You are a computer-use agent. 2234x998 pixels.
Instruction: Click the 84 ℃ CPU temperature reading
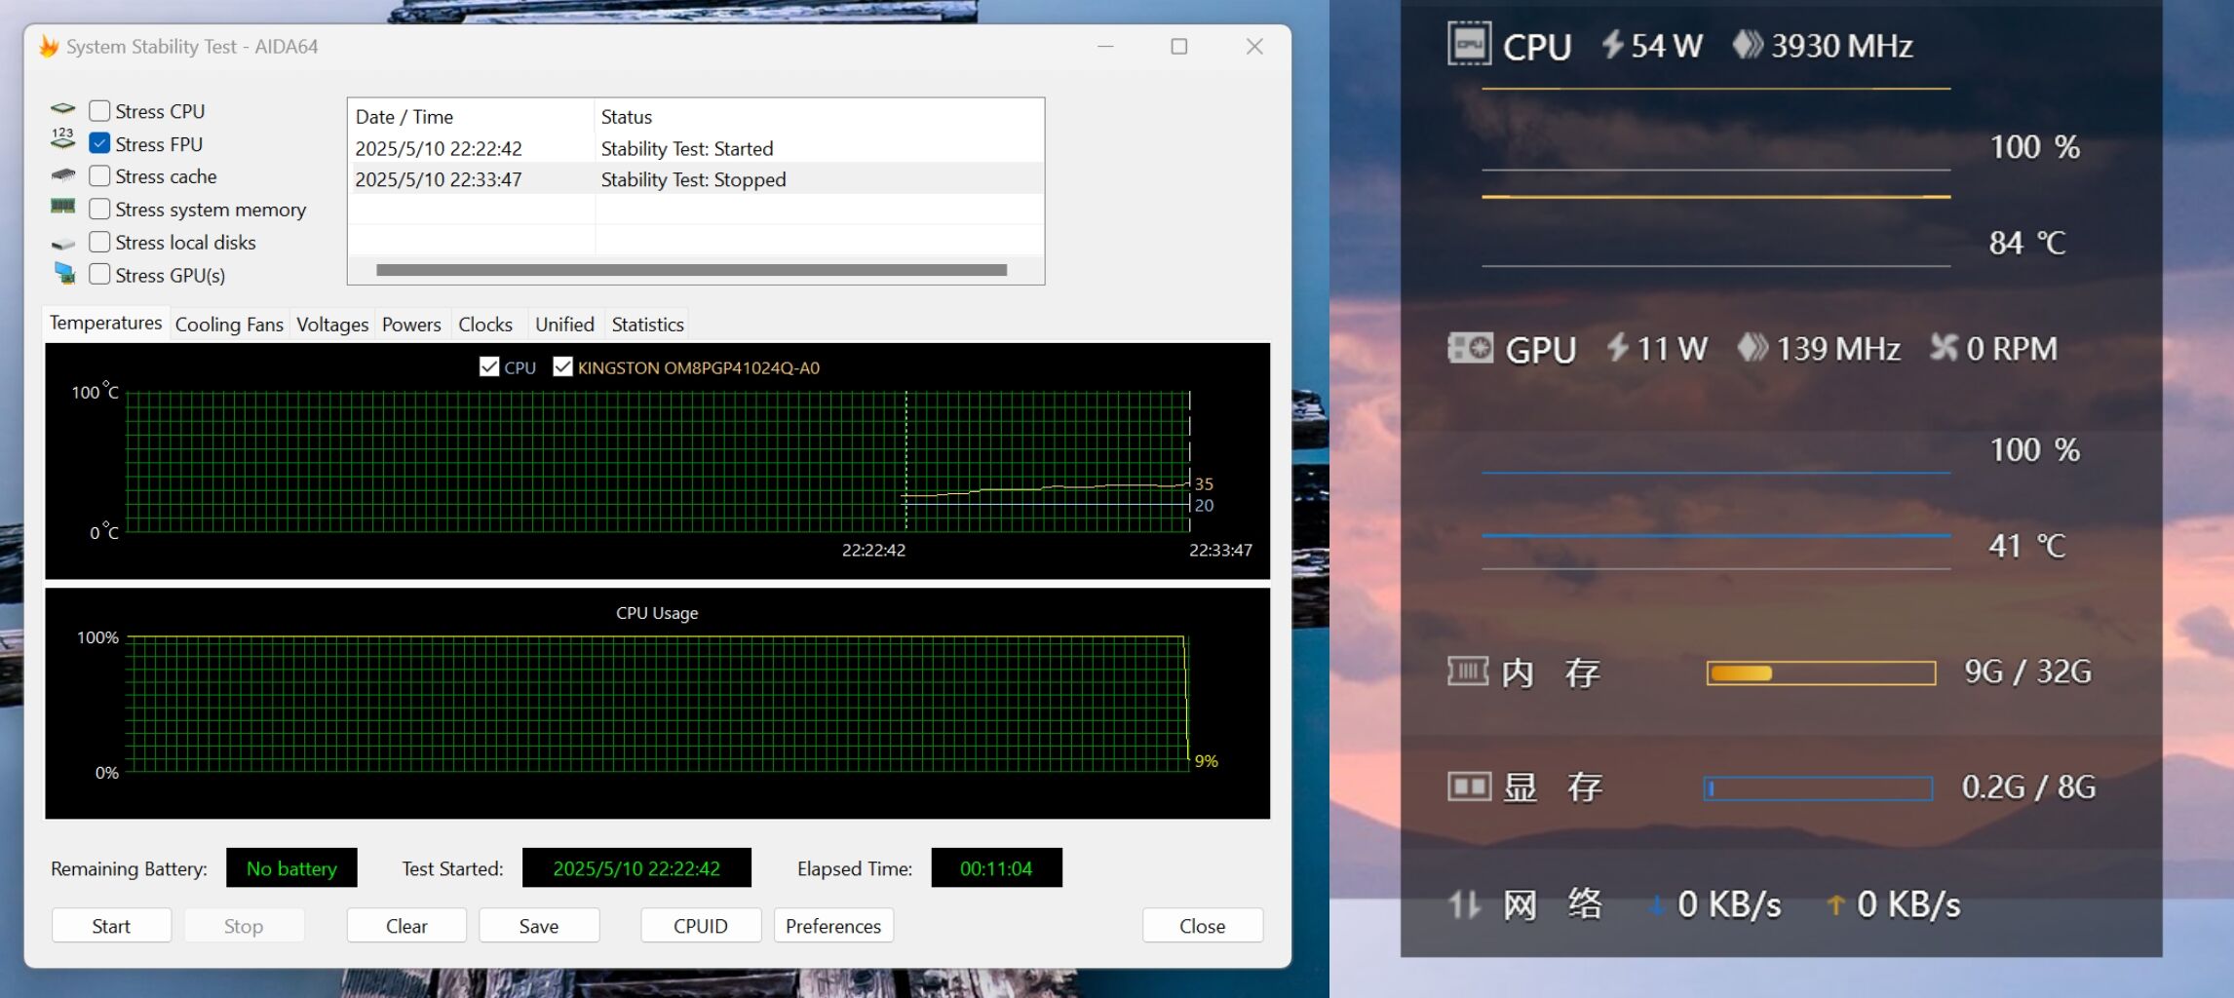coord(2026,242)
